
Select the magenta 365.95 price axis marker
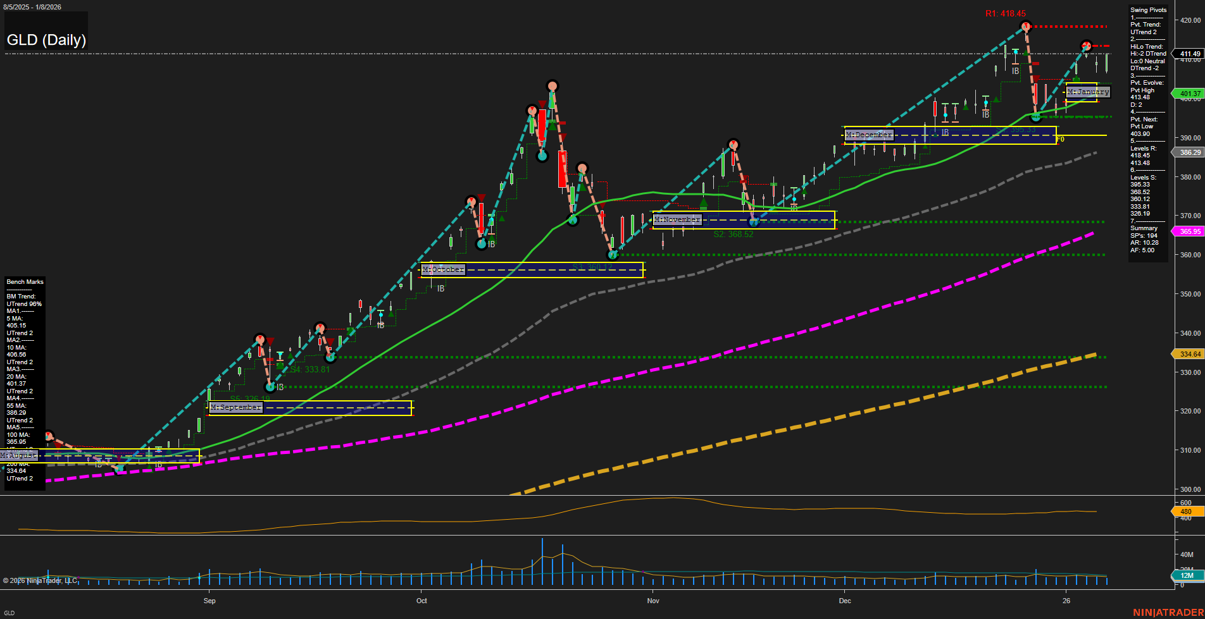click(x=1188, y=231)
